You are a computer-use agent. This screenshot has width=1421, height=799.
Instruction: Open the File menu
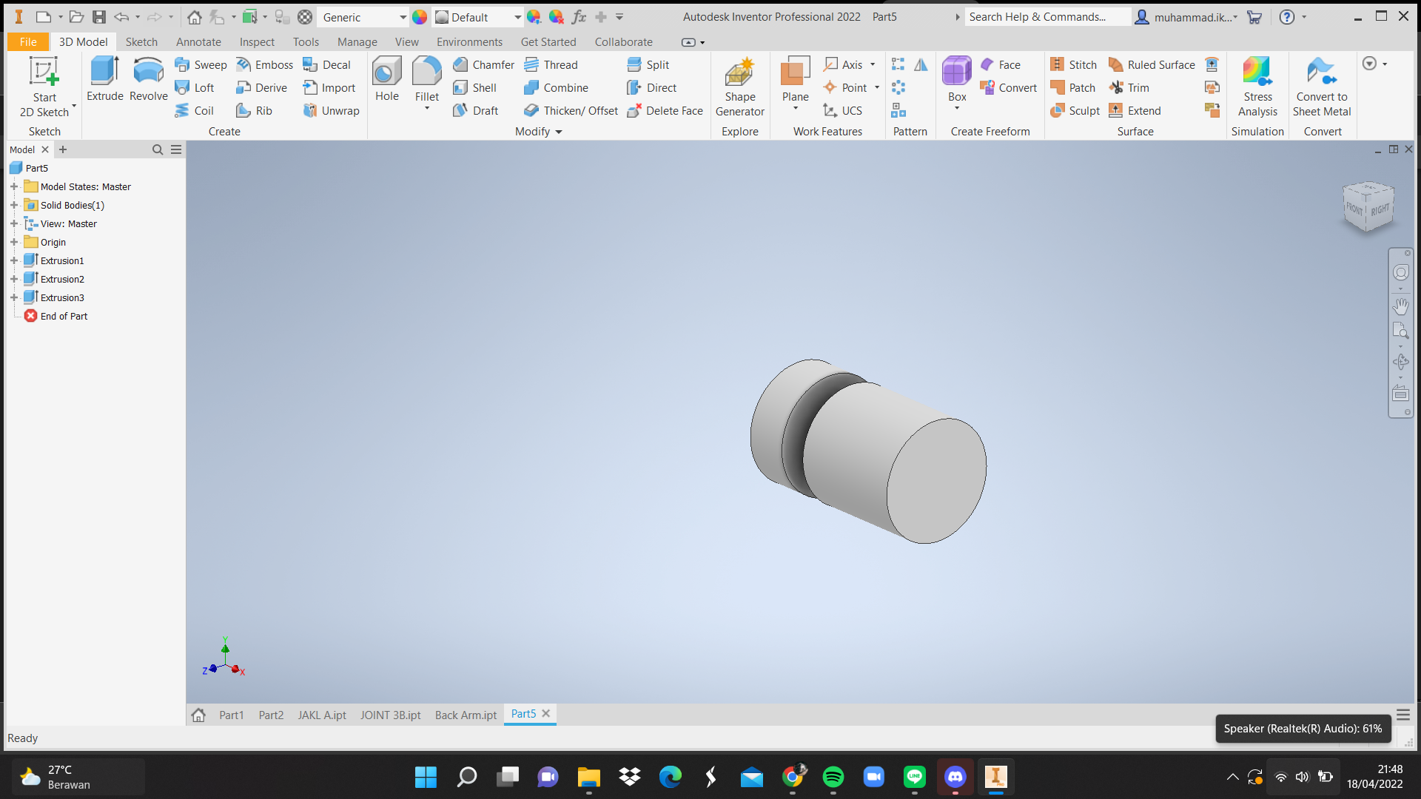click(28, 42)
